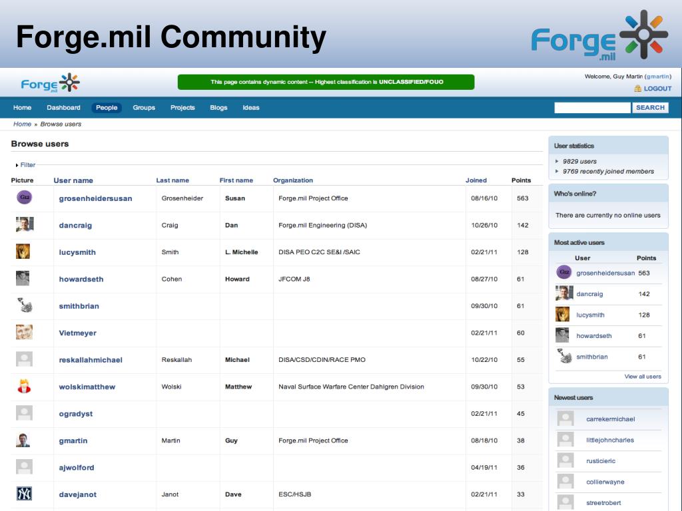Open the Vietmeyer username link
The image size is (682, 511).
click(77, 333)
